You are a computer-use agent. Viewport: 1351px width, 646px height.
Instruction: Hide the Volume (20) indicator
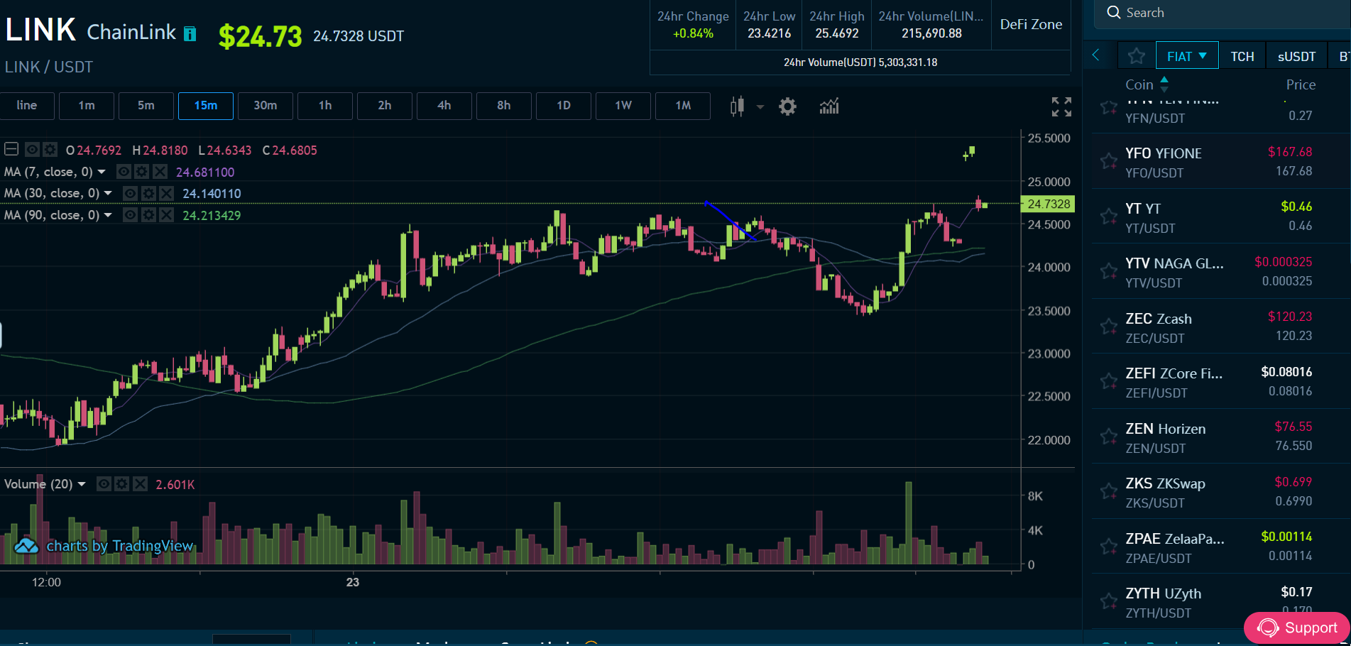click(x=104, y=484)
